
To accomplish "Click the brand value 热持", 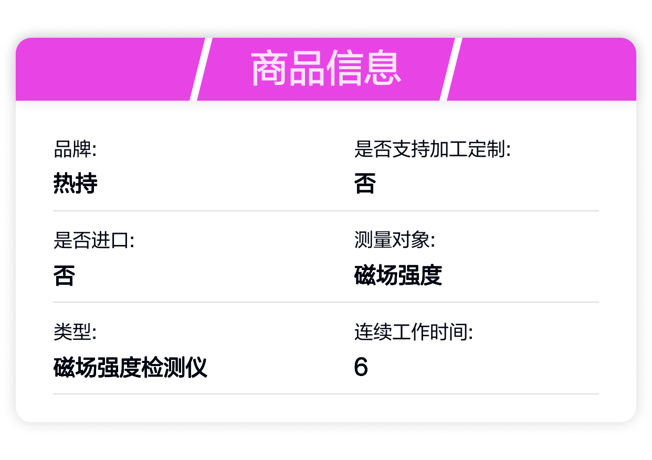I will 75,184.
